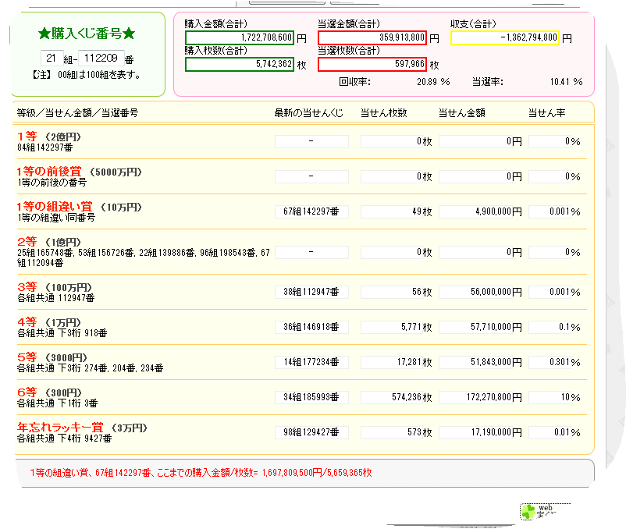Click the red 当選金額(合計) field
626x529 pixels.
tap(372, 38)
